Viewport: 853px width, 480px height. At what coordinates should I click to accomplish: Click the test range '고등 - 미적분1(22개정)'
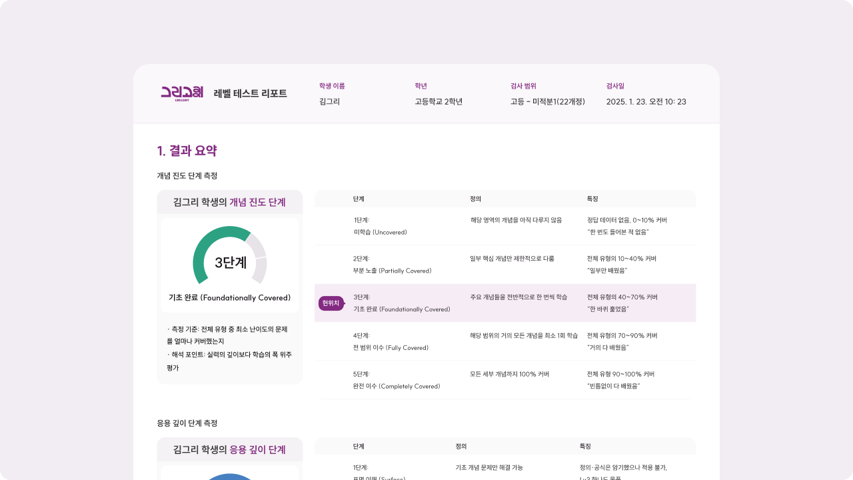click(x=548, y=102)
